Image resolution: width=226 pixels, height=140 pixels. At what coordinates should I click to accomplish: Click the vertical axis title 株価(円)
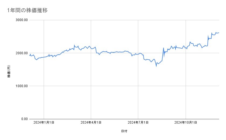coord(9,71)
